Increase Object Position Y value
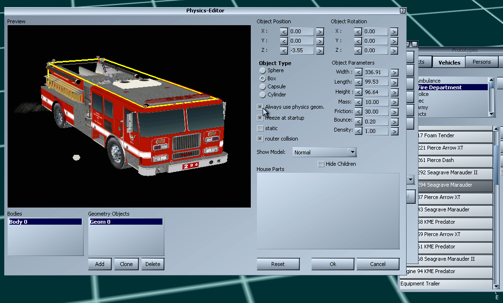Screen dimensions: 503x303 (320, 41)
